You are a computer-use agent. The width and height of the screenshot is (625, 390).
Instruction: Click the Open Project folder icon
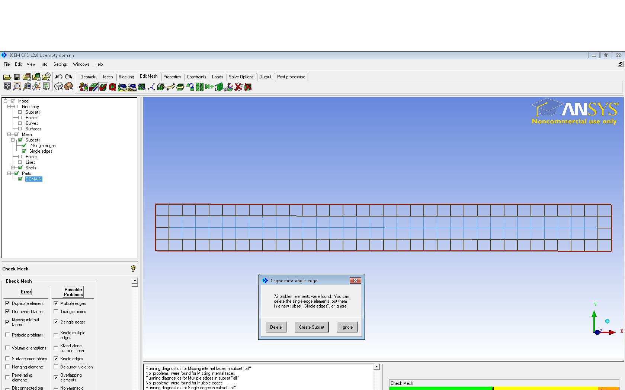pyautogui.click(x=7, y=77)
